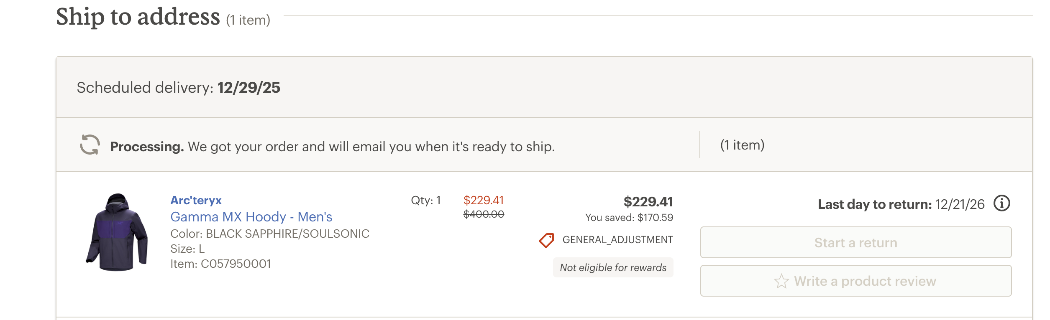This screenshot has width=1050, height=320.
Task: Click the Color: BLACK SAPPHIRE/SOULSONIC text
Action: [x=270, y=234]
